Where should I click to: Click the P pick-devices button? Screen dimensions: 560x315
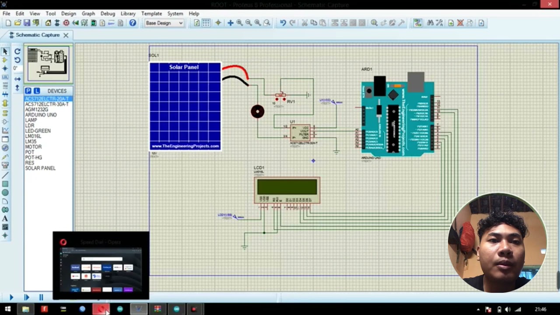coord(28,91)
